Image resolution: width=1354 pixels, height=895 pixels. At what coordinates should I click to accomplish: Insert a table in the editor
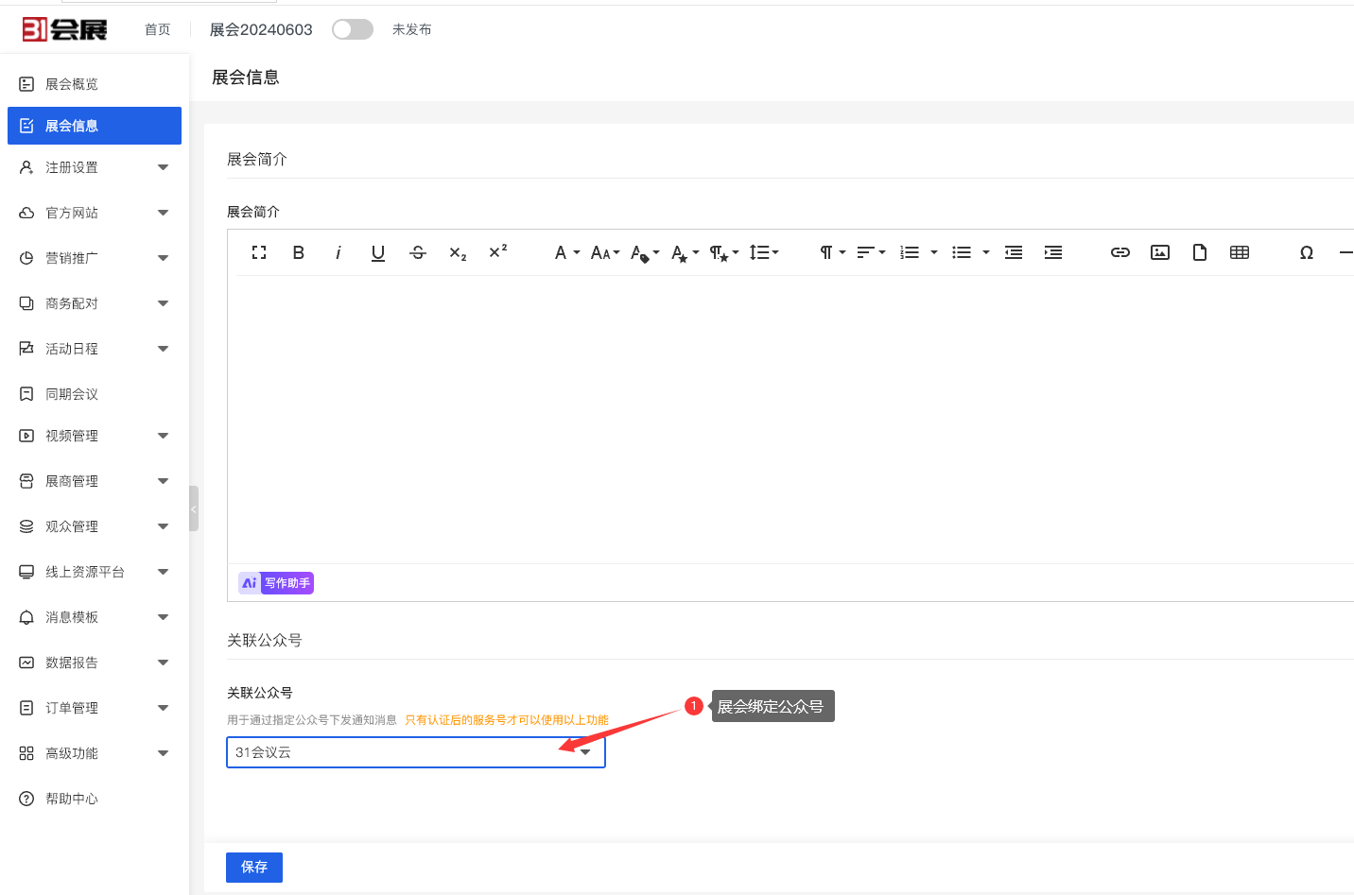tap(1240, 252)
